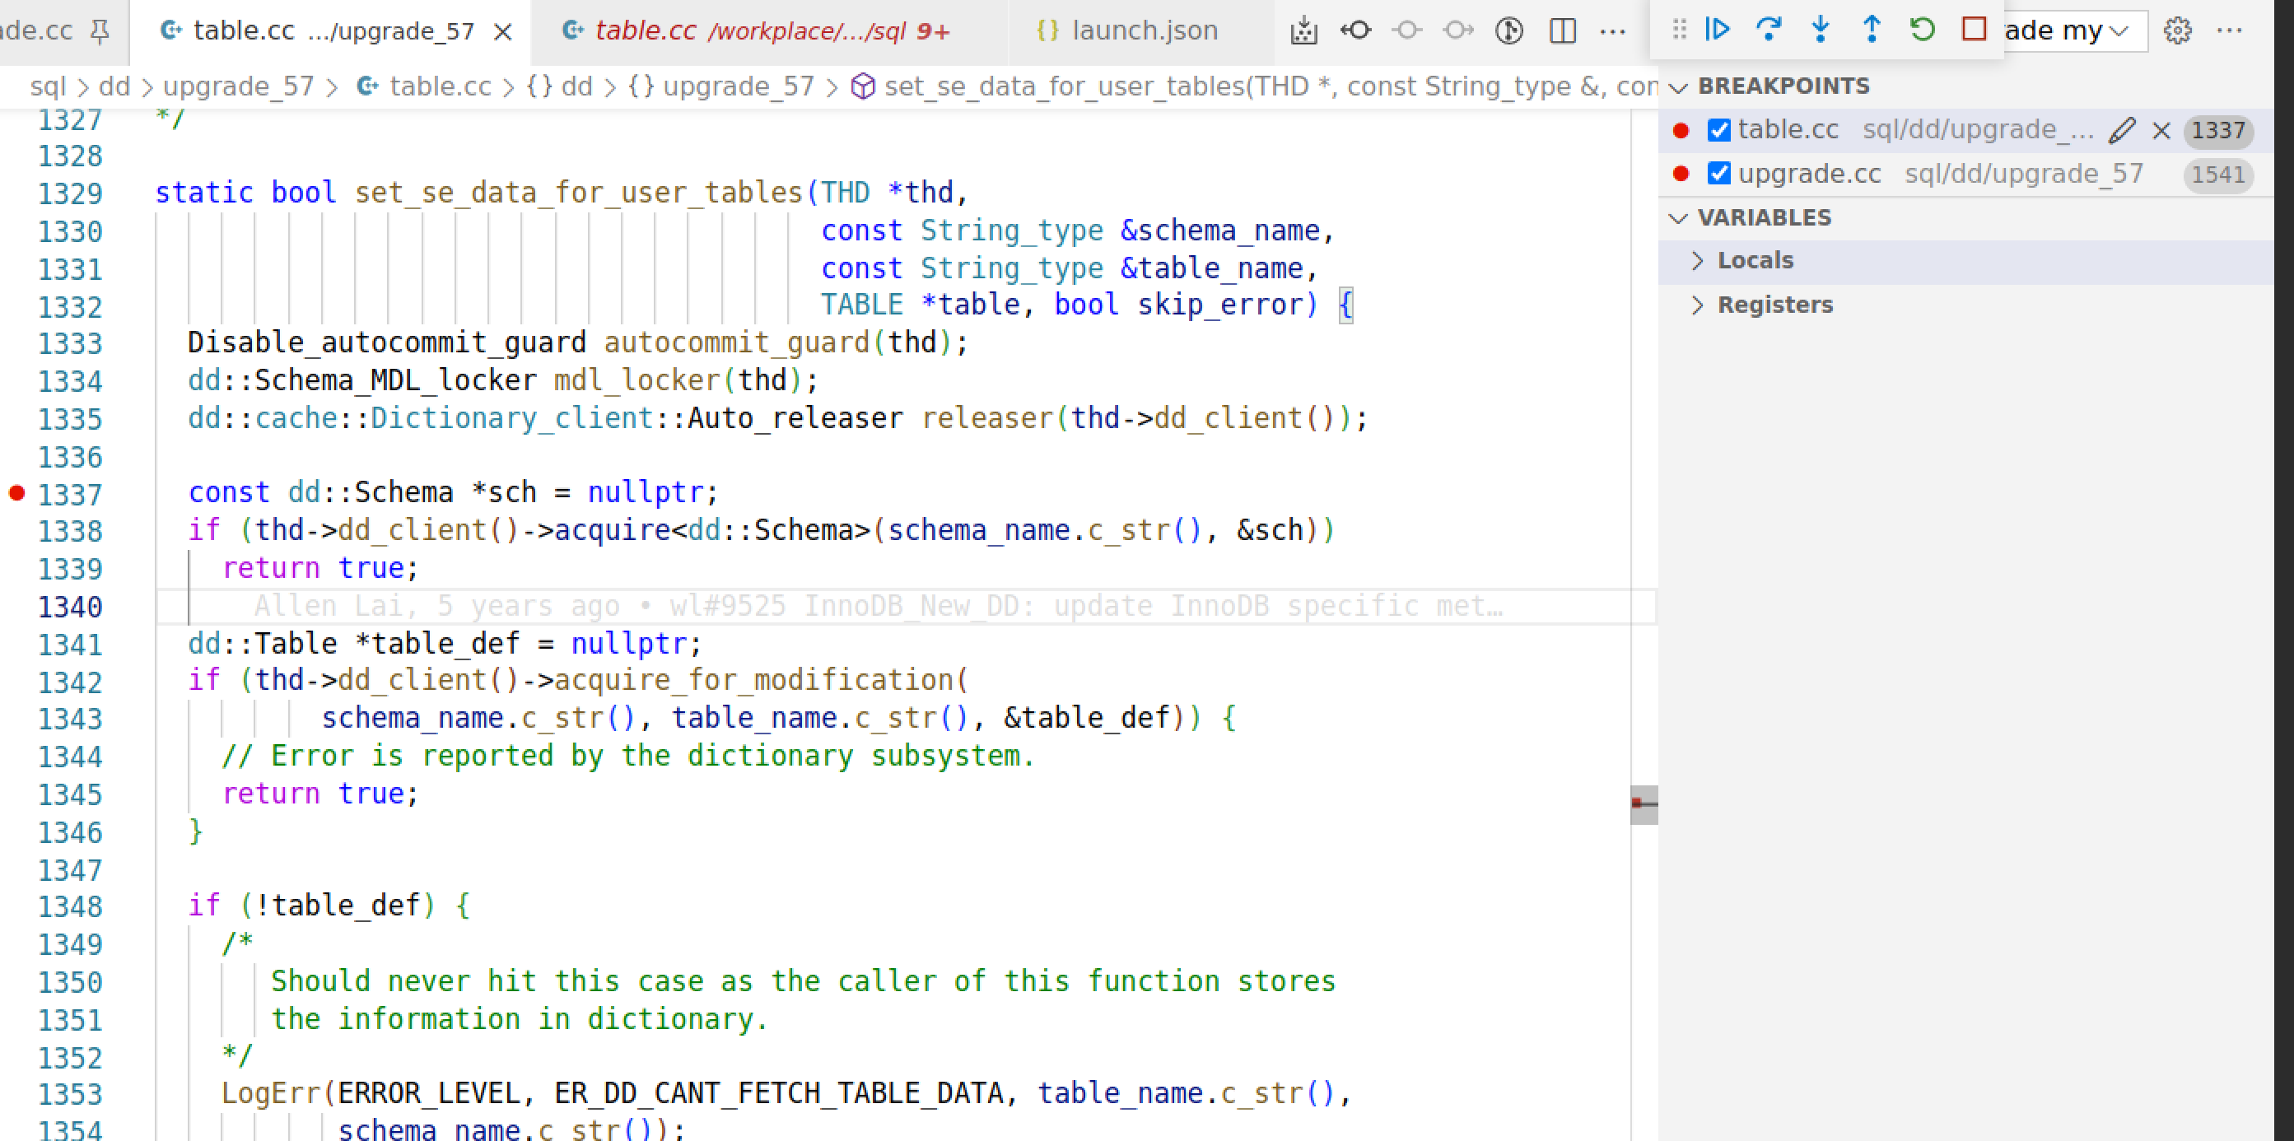The image size is (2294, 1141).
Task: Click the Allen Lai blame annotation on line 1340
Action: click(878, 606)
